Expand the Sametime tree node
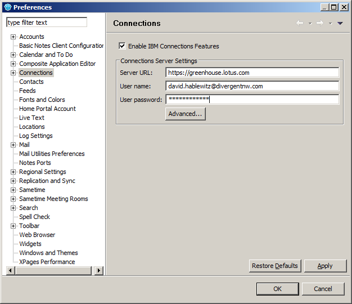The image size is (352, 304). (13, 190)
